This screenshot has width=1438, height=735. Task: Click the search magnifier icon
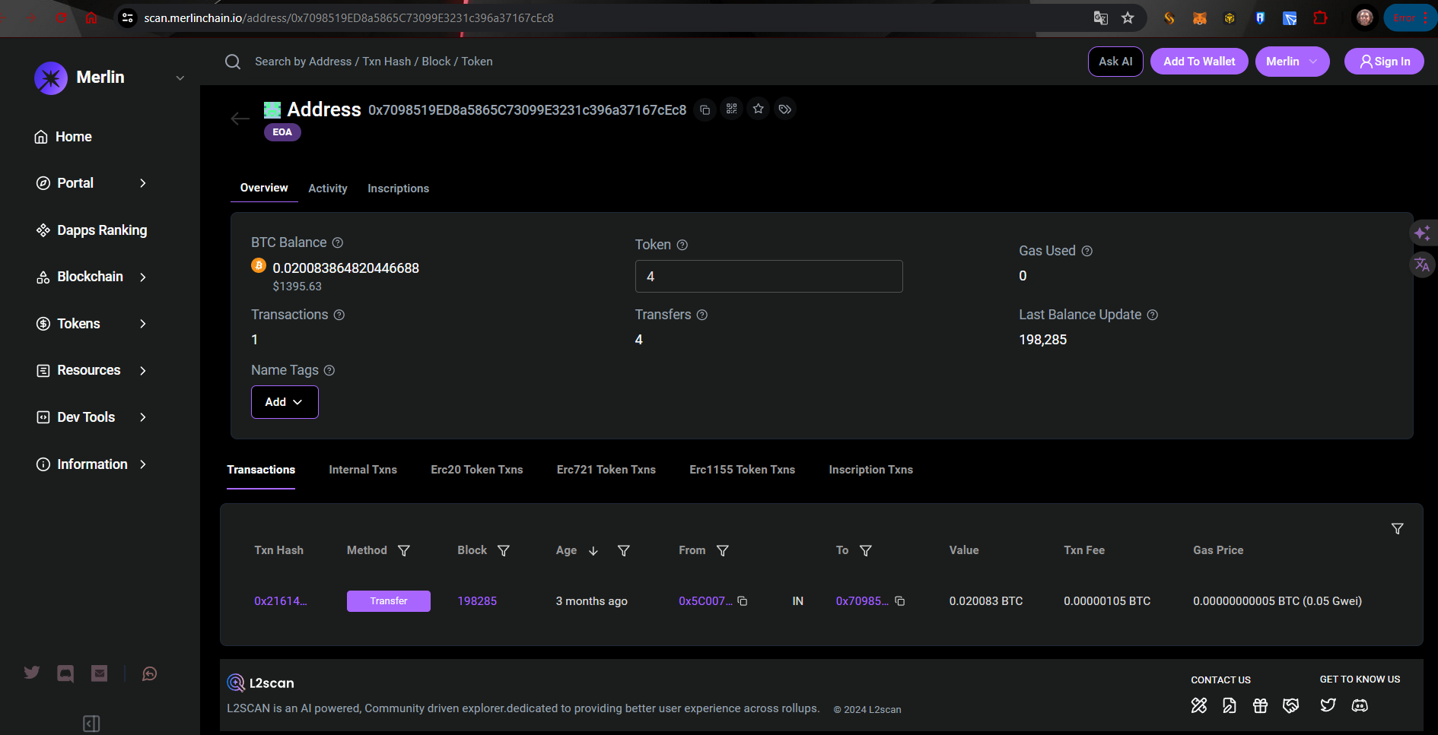click(233, 62)
